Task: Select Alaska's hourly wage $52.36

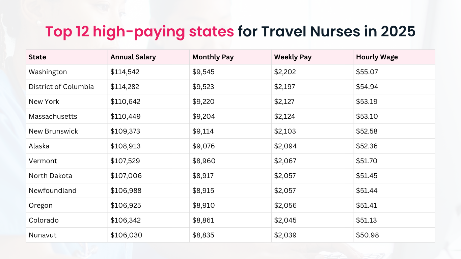Action: (367, 146)
